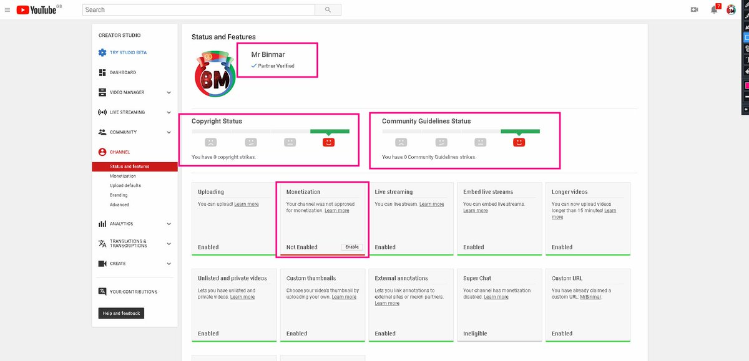749x361 pixels.
Task: Click the red happy face under Copyright Status
Action: [329, 142]
